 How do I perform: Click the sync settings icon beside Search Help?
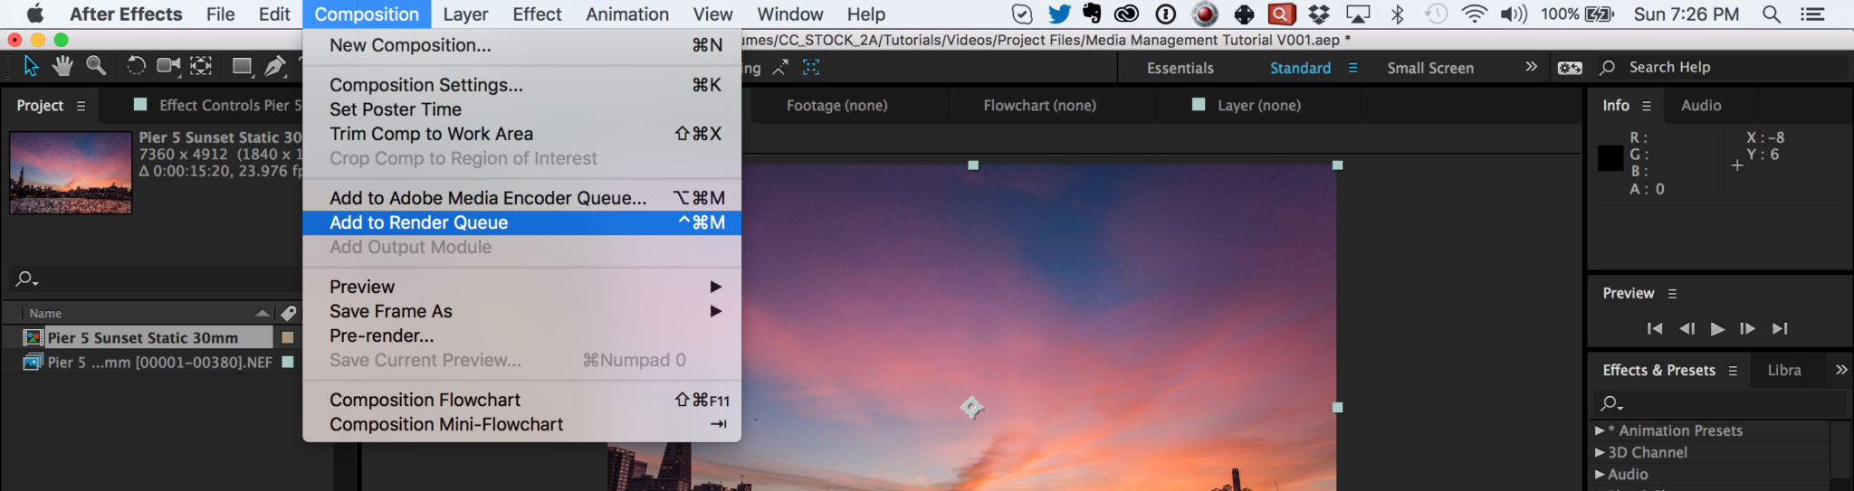pyautogui.click(x=1570, y=68)
